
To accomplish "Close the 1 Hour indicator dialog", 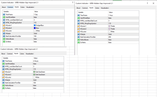I will tap(153, 3).
